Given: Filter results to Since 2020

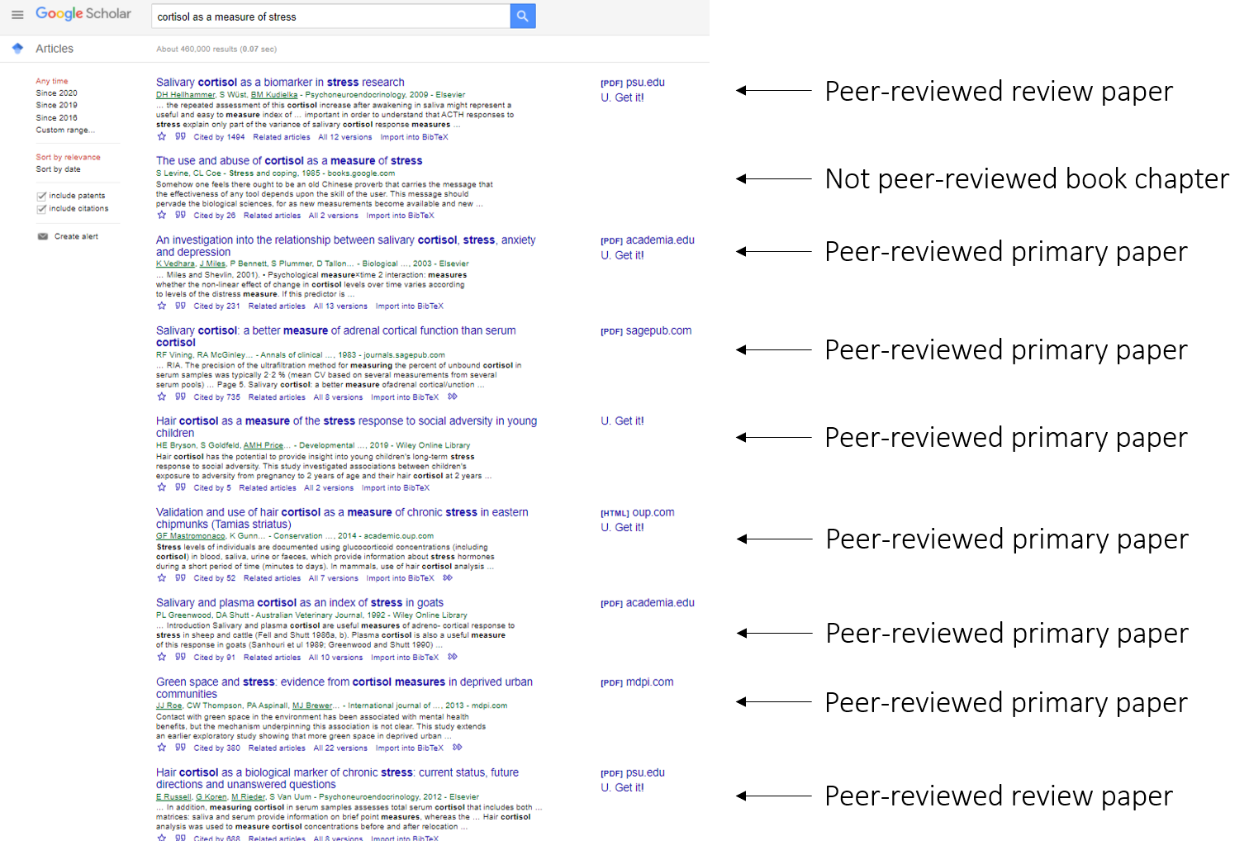Looking at the screenshot, I should [56, 93].
